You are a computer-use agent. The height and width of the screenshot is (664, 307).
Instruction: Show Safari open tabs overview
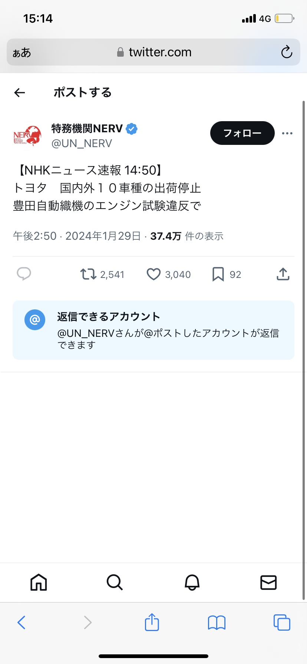pyautogui.click(x=282, y=622)
